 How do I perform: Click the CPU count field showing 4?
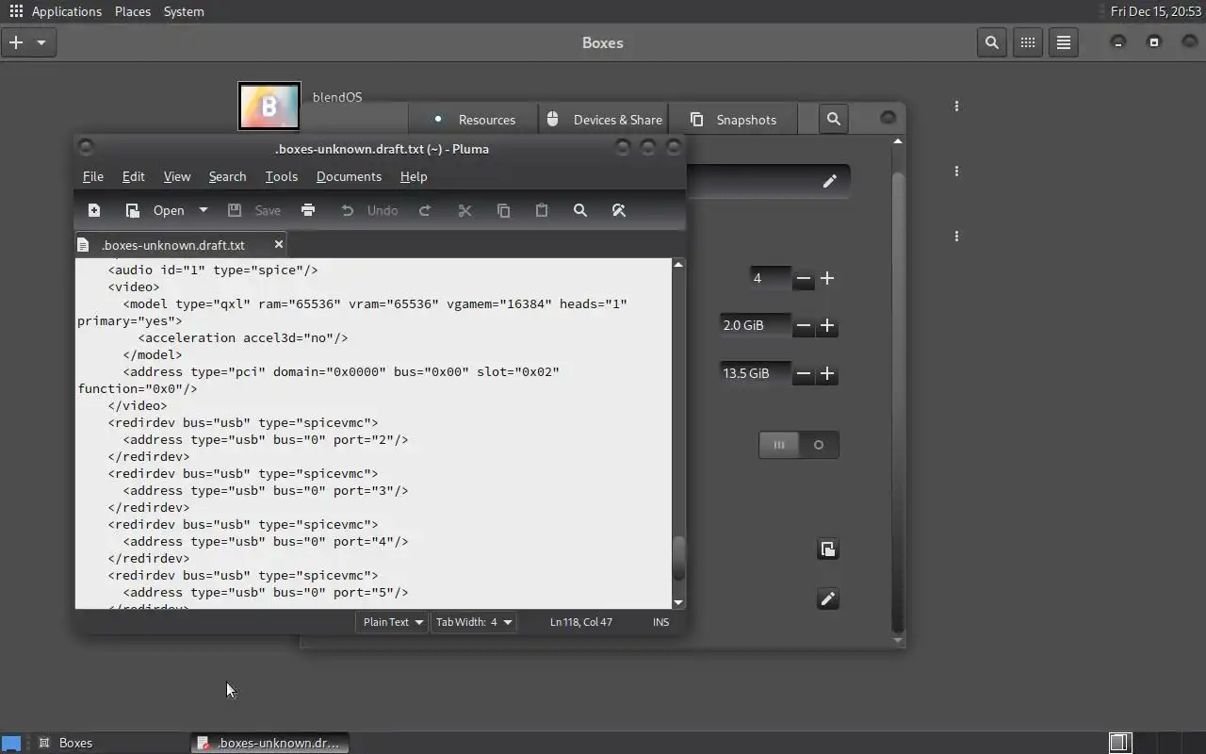tap(770, 278)
